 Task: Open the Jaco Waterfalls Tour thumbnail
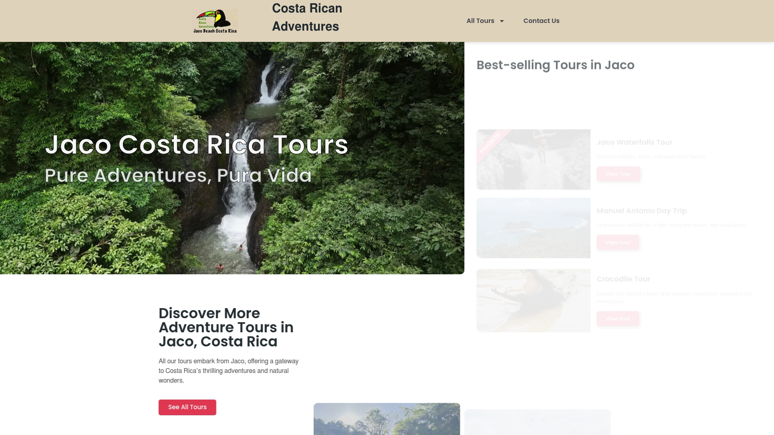tap(533, 159)
